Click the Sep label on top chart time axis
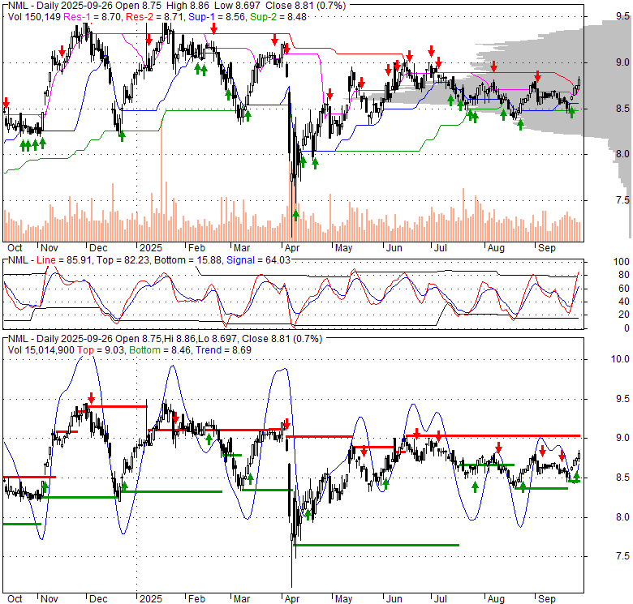The height and width of the screenshot is (604, 633). 547,248
